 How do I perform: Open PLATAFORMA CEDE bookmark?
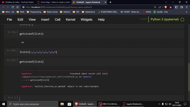(108, 12)
